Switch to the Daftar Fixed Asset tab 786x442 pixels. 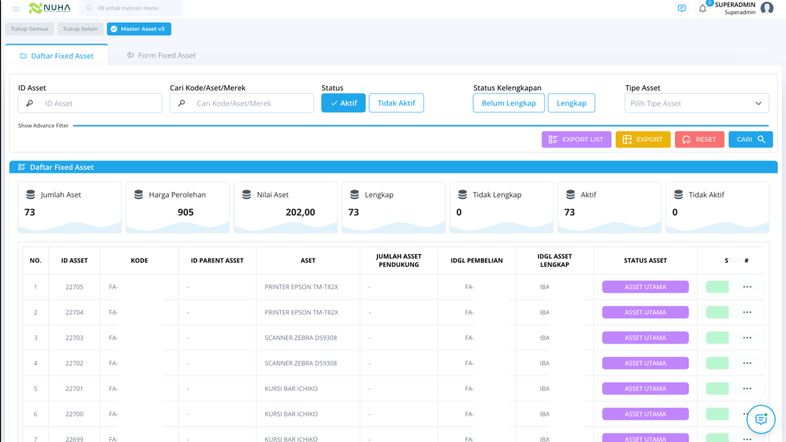(x=56, y=56)
